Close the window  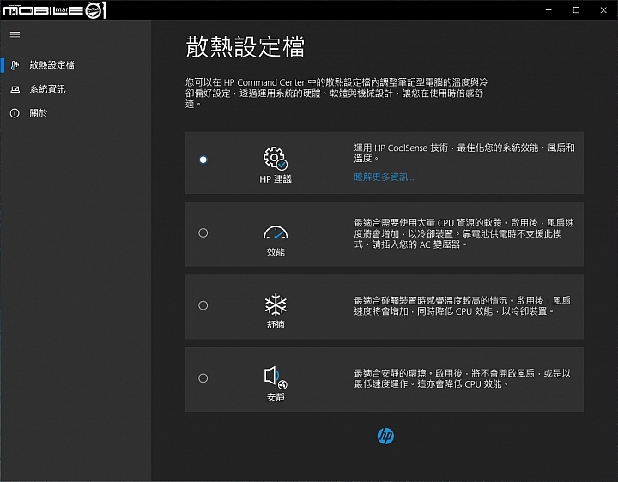[603, 9]
